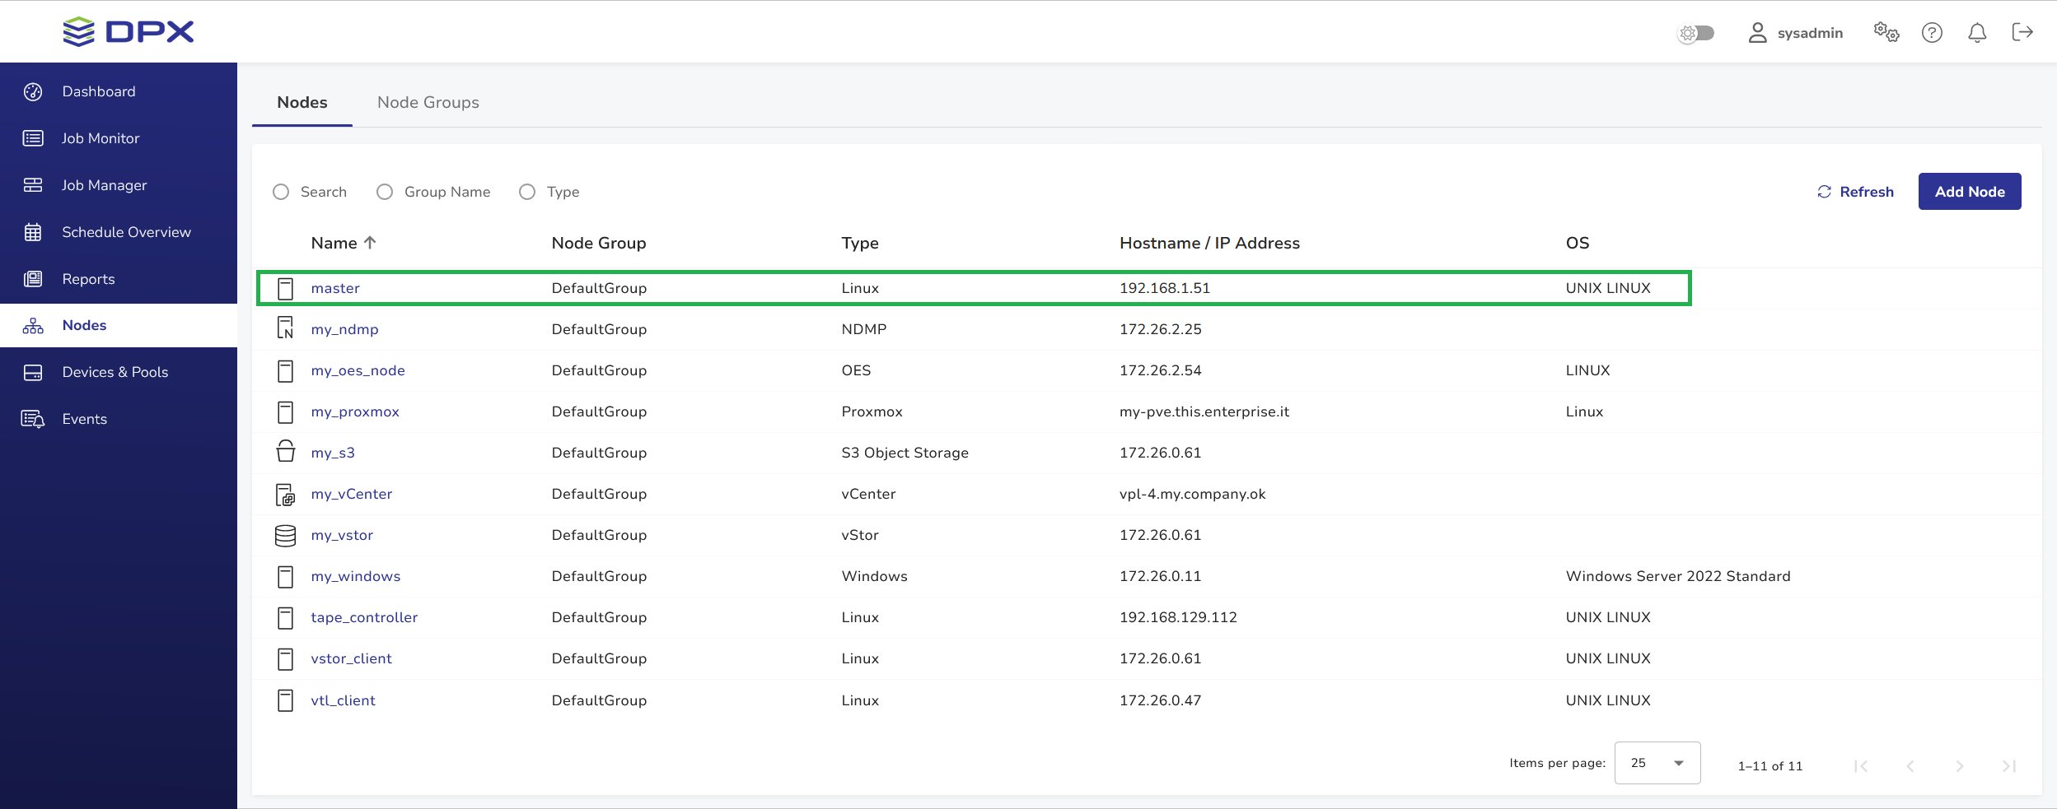This screenshot has height=809, width=2057.
Task: Click the logout arrow icon
Action: pos(2022,32)
